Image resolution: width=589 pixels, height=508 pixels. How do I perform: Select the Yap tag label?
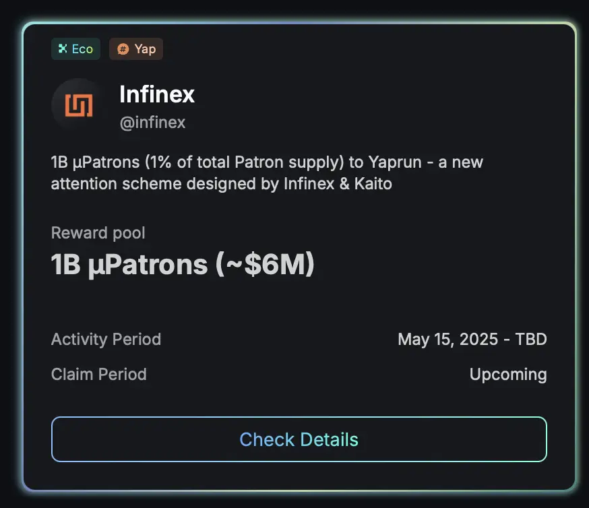click(145, 49)
